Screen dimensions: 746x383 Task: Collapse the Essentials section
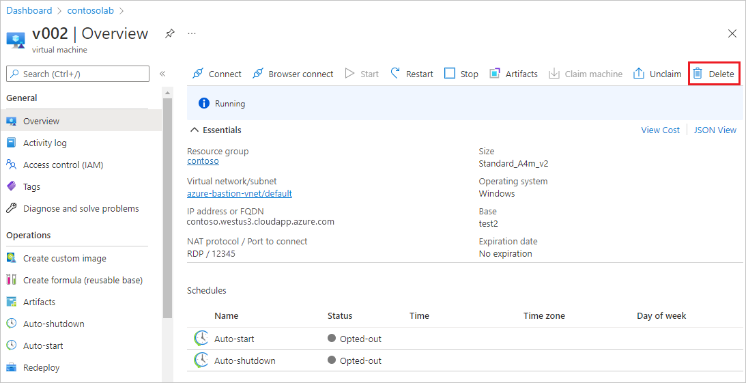[195, 130]
